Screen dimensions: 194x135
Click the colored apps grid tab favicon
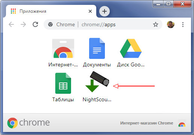click(13, 11)
